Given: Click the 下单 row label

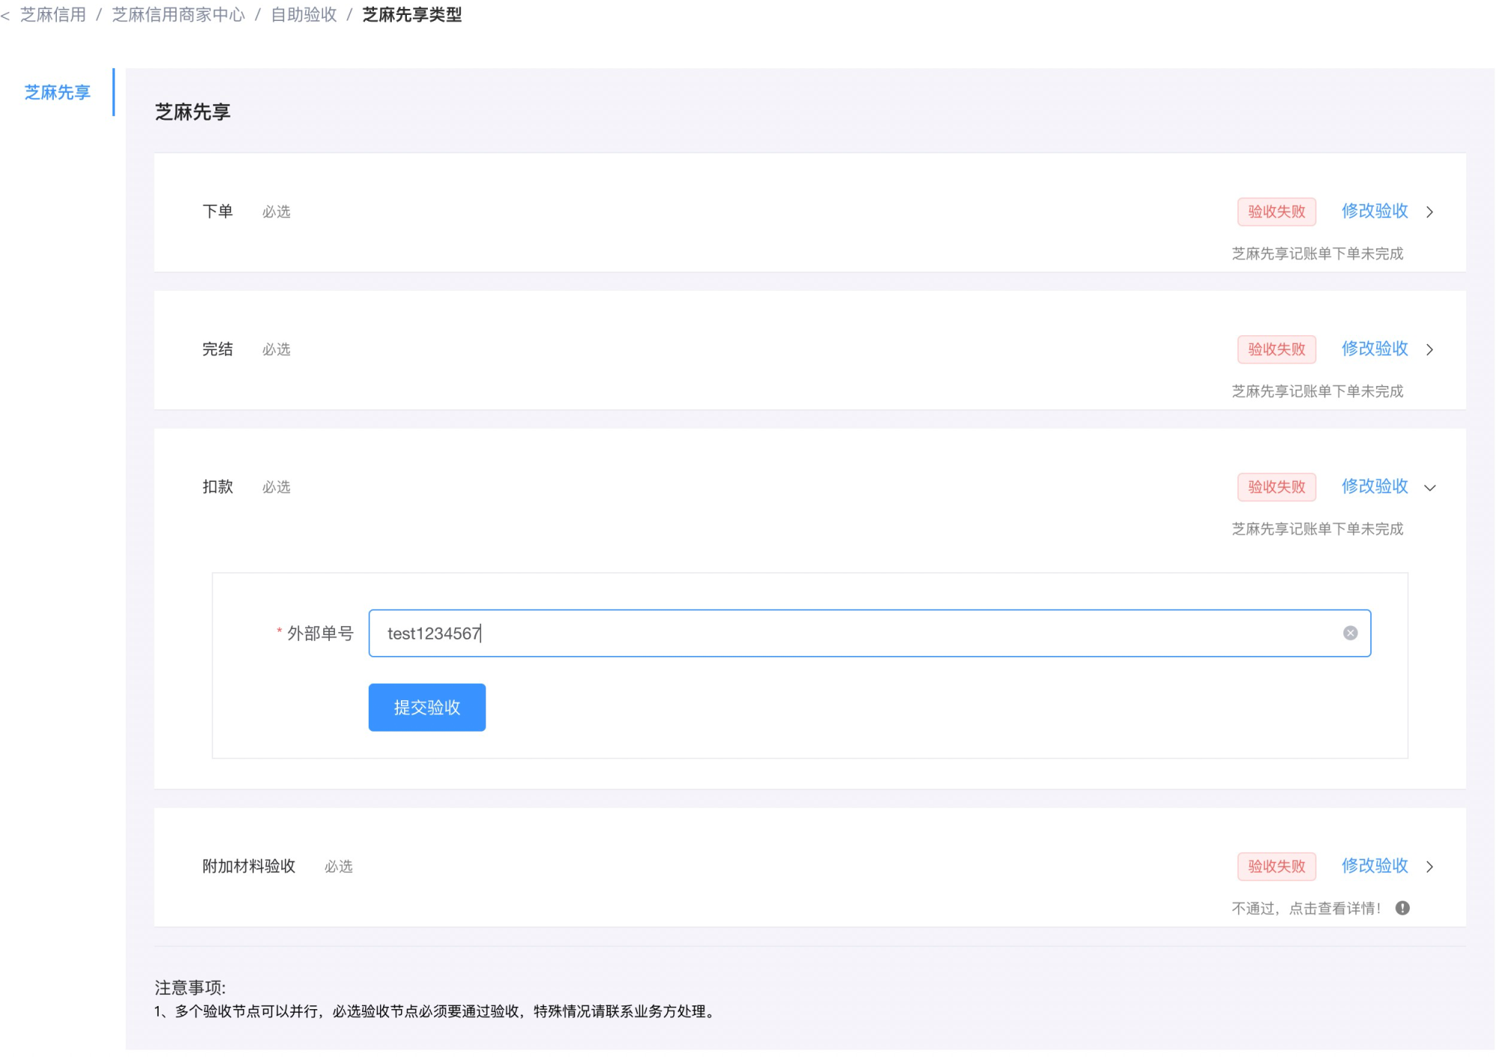Looking at the screenshot, I should 218,212.
